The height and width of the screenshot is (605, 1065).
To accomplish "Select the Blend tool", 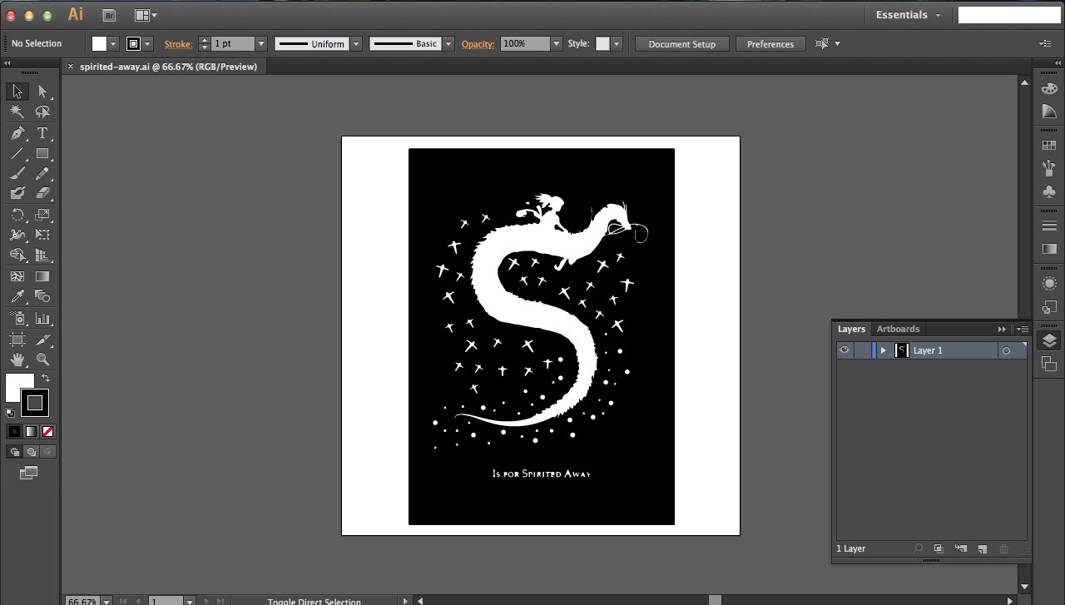I will [42, 296].
